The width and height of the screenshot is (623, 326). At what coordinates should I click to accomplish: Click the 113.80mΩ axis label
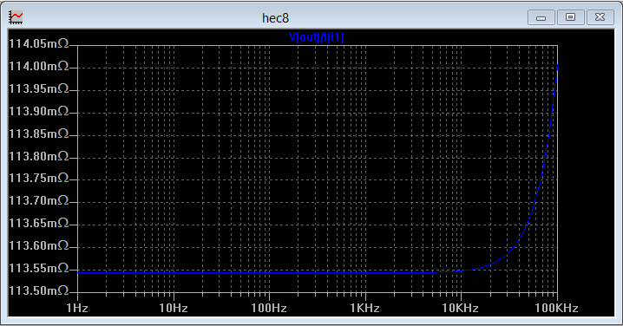point(39,156)
